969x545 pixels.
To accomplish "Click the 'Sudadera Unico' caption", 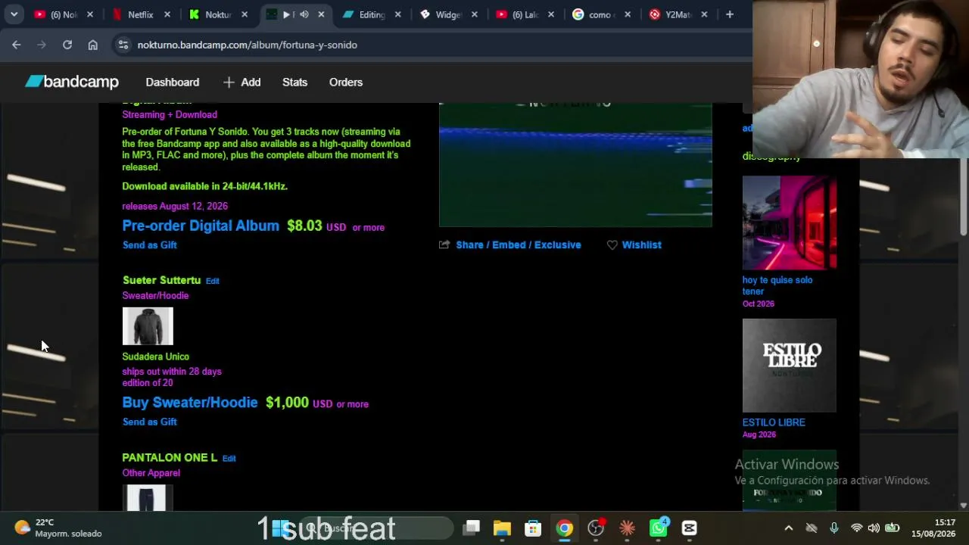I will pyautogui.click(x=156, y=357).
